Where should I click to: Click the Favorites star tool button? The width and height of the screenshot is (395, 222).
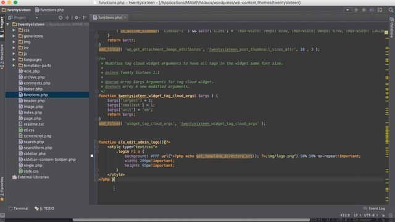(x=2, y=199)
